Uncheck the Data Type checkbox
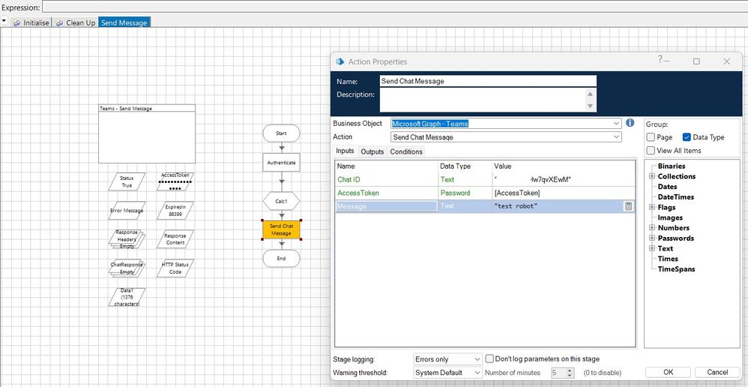The image size is (748, 387). click(687, 137)
